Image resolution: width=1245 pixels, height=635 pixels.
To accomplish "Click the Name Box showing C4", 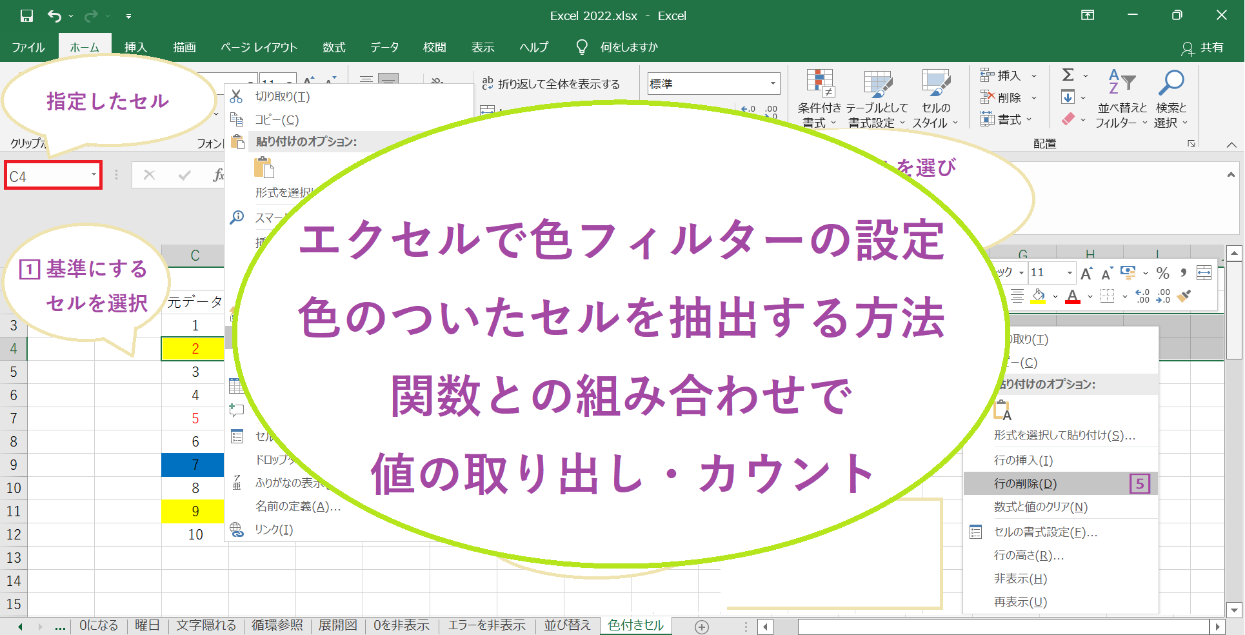I will tap(48, 174).
